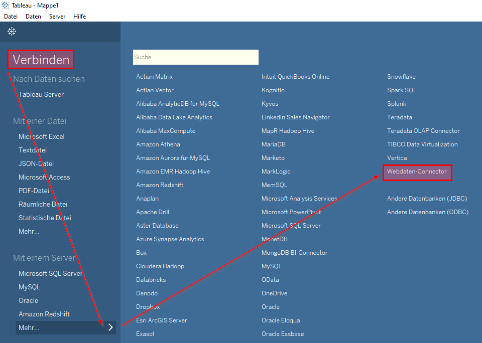Pick OData connector
Viewport: 482px width, 343px height.
click(270, 279)
